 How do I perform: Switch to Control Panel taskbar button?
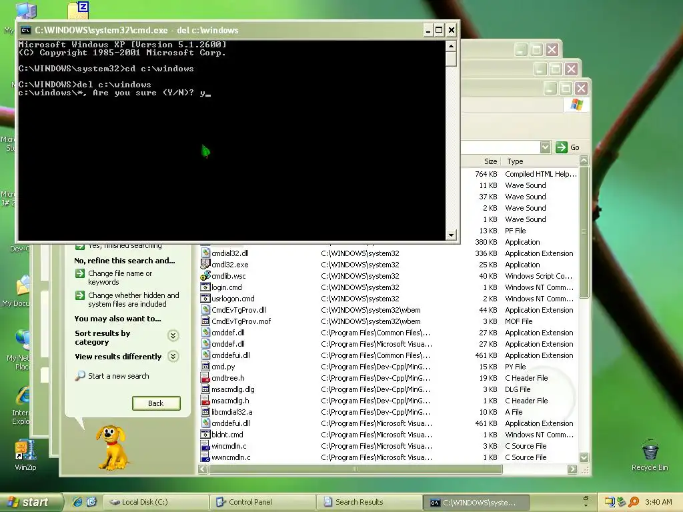coord(263,502)
